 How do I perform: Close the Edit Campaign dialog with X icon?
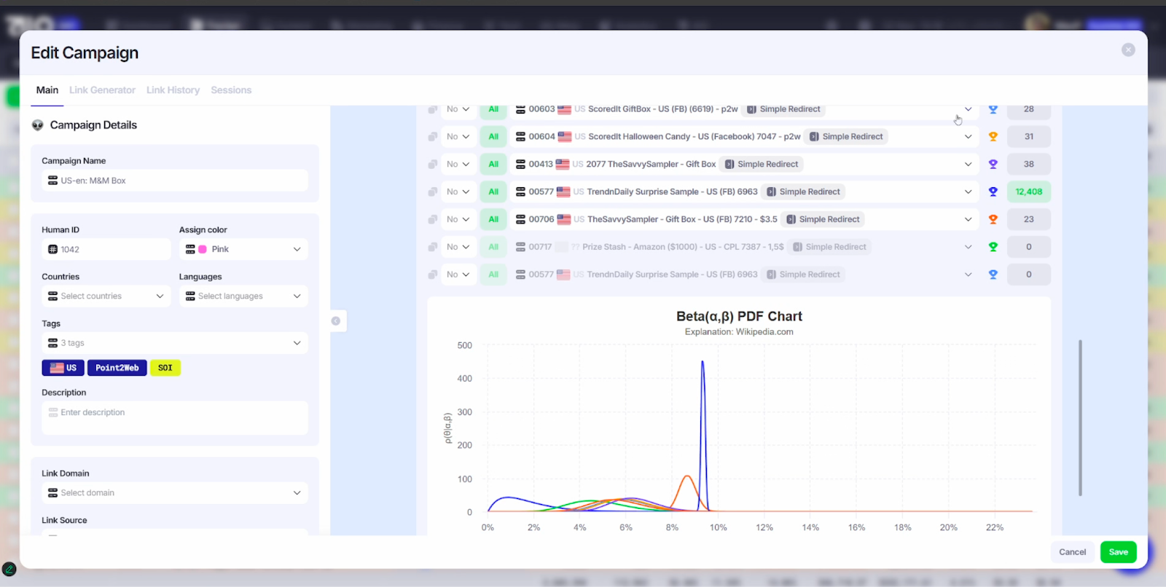pyautogui.click(x=1128, y=50)
